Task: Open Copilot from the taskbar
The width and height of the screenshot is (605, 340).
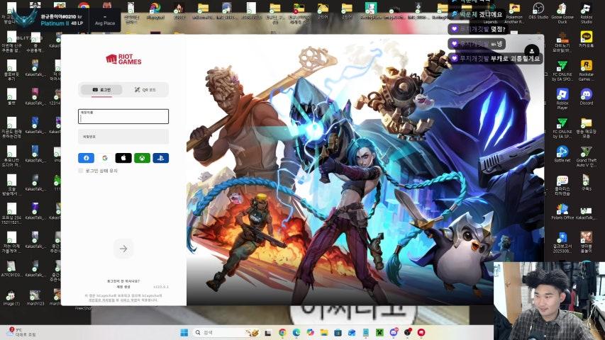Action: (x=310, y=333)
